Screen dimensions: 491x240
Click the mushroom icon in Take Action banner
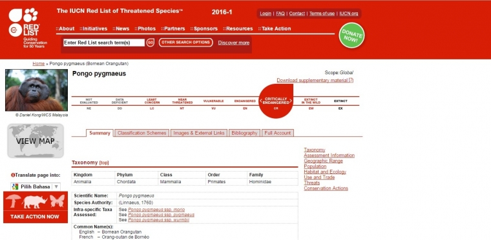(13, 201)
